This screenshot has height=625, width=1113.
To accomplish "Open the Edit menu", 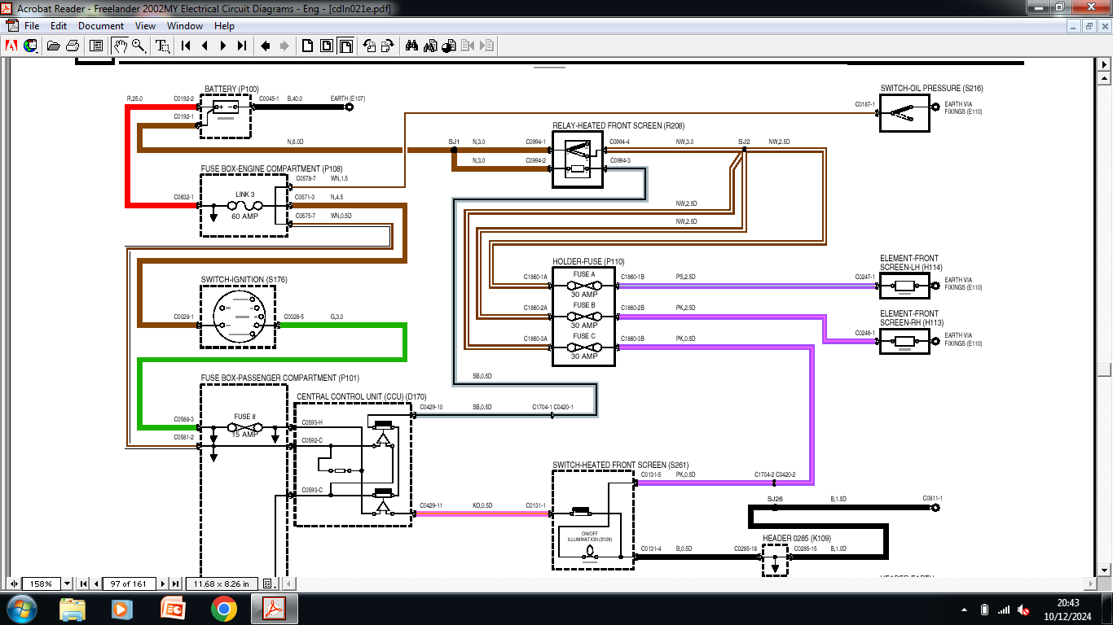I will click(59, 26).
